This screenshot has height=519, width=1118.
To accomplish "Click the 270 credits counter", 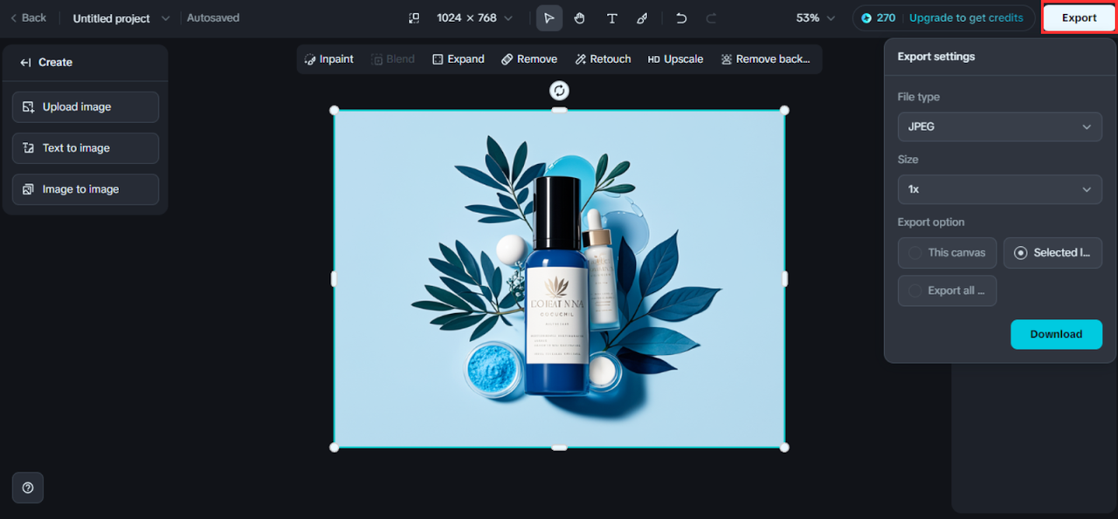I will pyautogui.click(x=879, y=17).
